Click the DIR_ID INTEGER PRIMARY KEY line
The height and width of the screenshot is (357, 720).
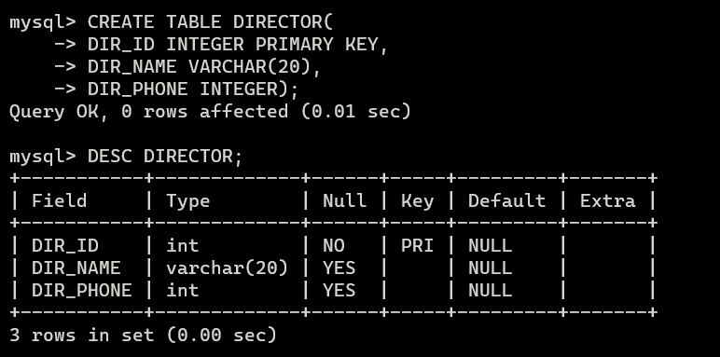[x=238, y=45]
